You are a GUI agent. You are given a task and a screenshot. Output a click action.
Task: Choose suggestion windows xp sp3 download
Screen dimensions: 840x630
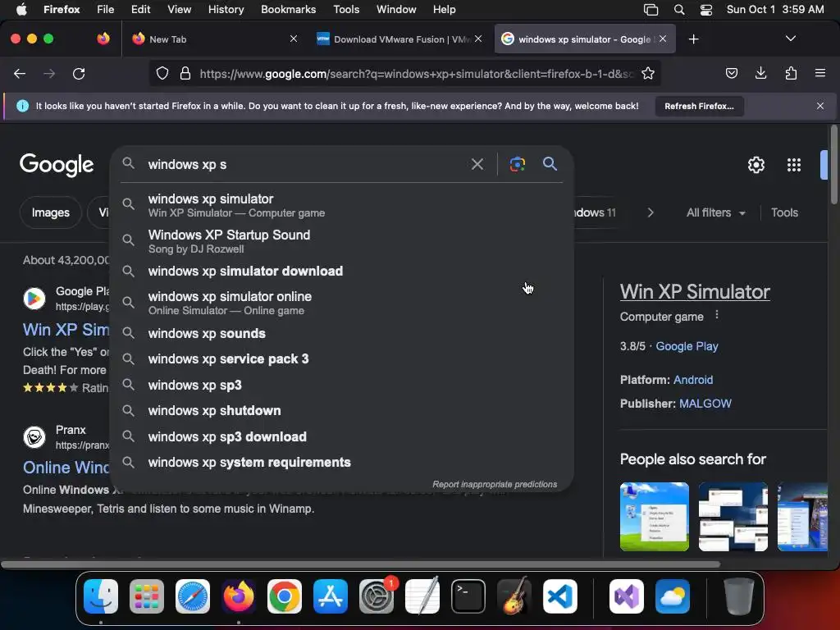tap(342, 436)
